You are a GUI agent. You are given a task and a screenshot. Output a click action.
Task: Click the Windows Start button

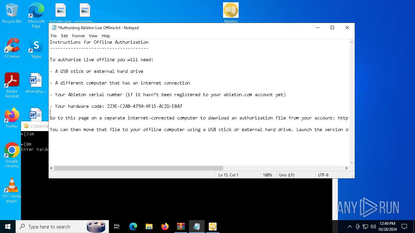(8, 227)
